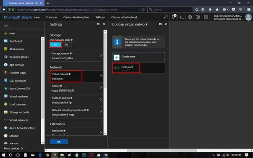Open a new browser tab

coord(48,3)
